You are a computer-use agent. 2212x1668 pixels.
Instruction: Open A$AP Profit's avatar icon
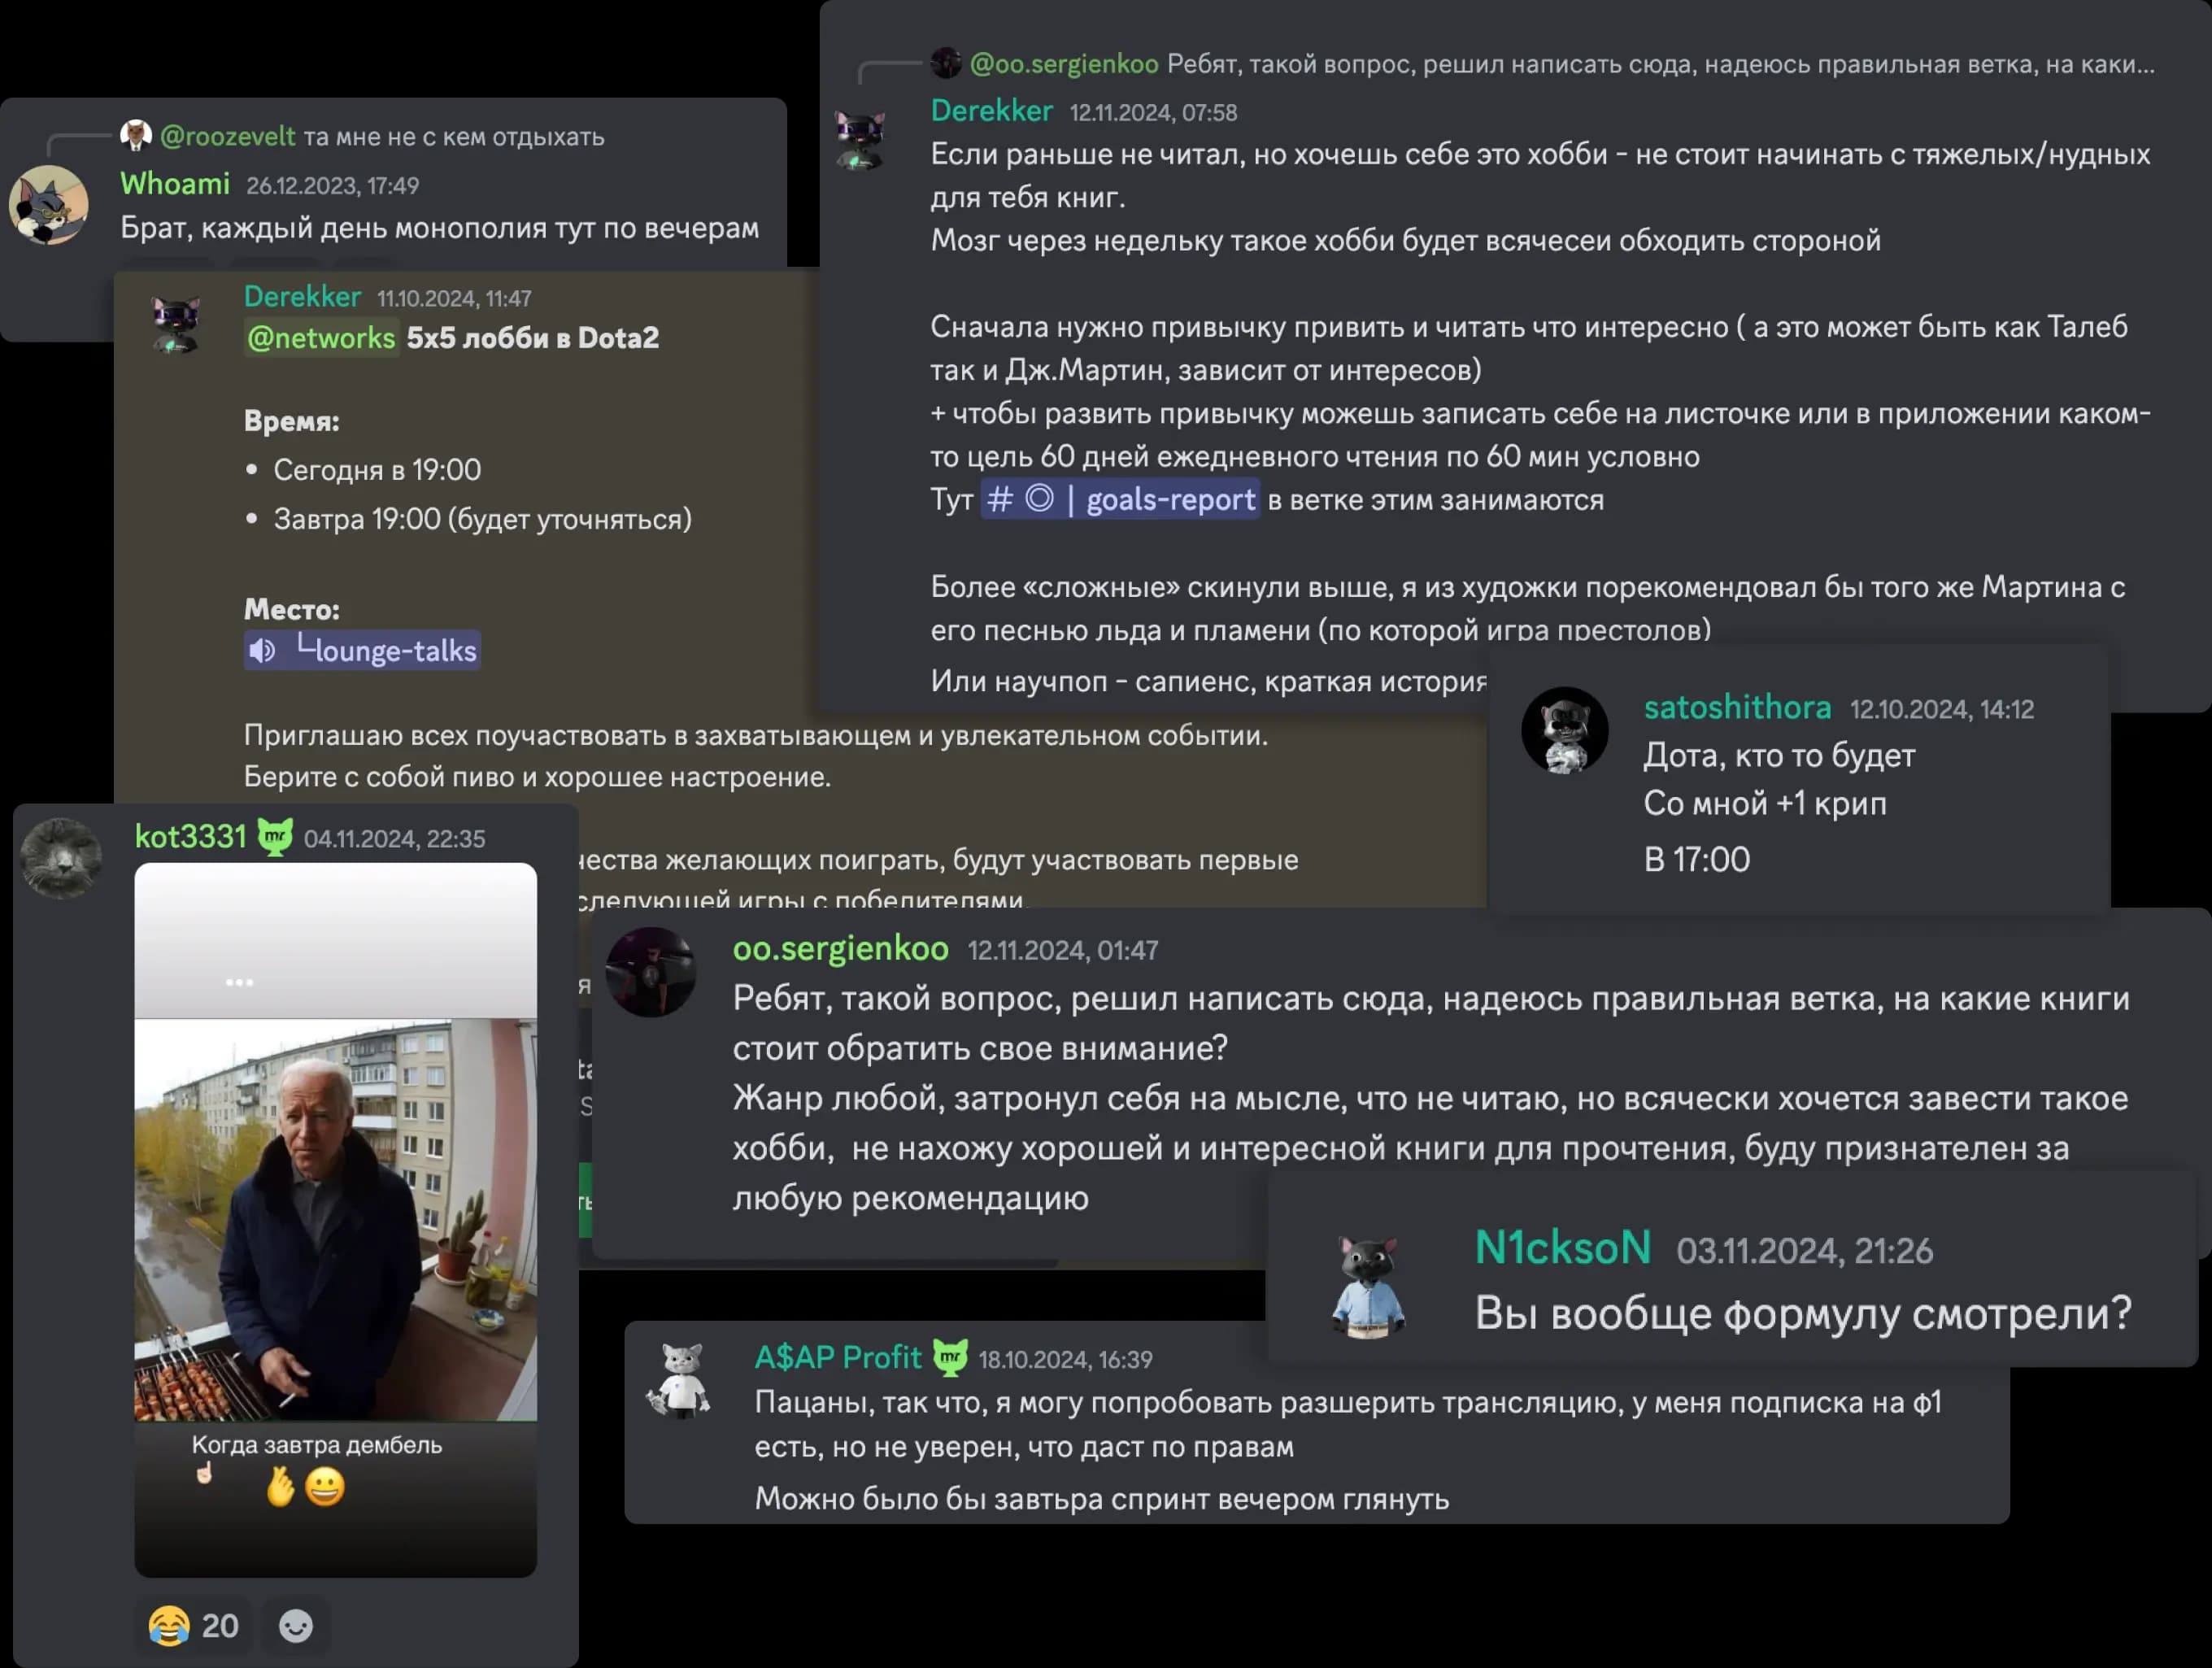[x=680, y=1380]
